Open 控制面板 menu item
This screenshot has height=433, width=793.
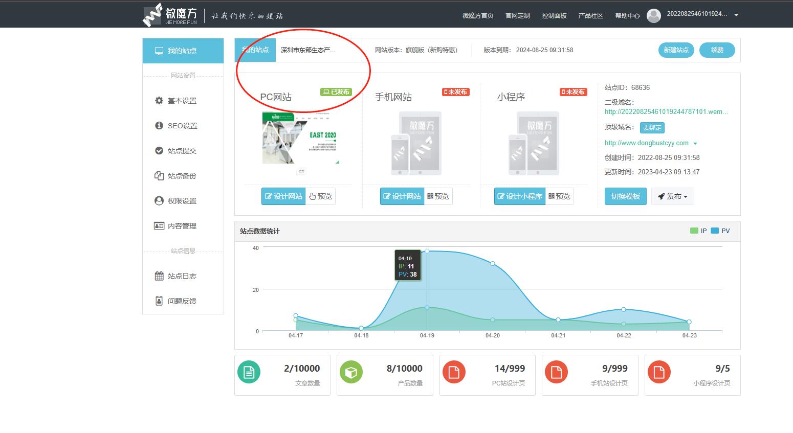coord(554,15)
